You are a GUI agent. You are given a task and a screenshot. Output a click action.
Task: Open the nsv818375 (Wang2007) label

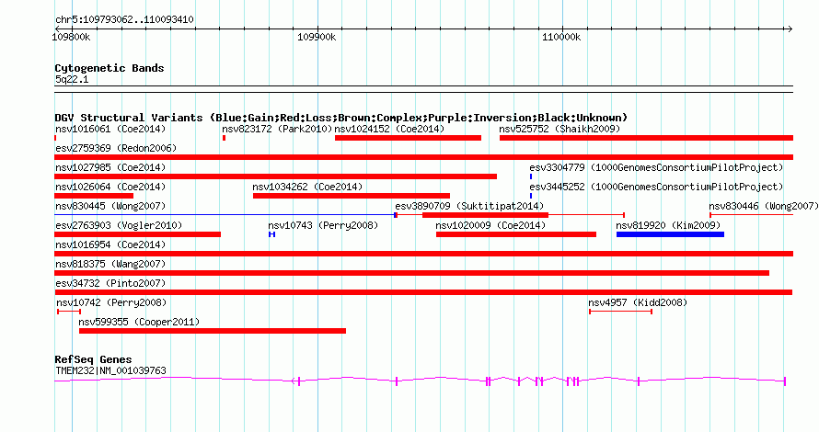(110, 264)
